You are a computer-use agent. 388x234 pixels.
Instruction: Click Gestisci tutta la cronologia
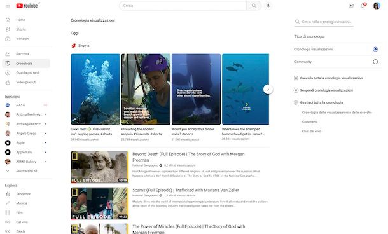(x=321, y=102)
